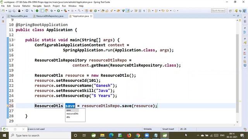This screenshot has height=139, width=248.
Task: Open the New Java Class dropdown arrow
Action: click(98, 11)
